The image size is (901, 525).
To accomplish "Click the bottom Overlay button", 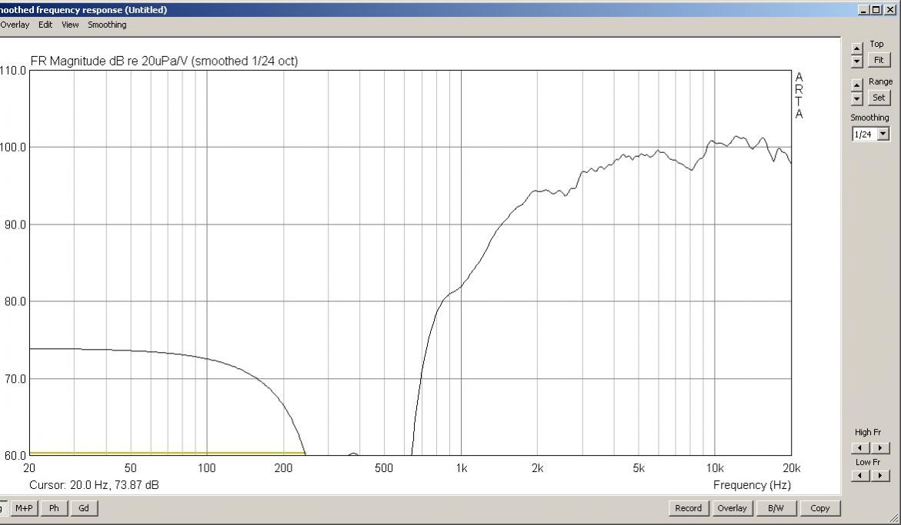I will tap(732, 508).
